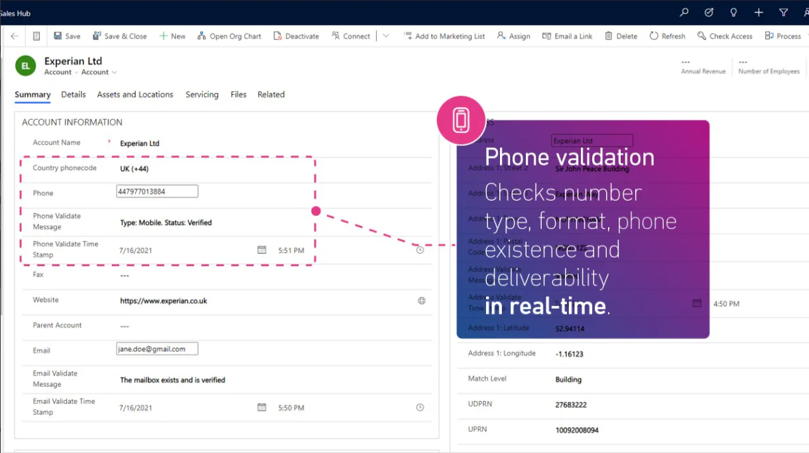The height and width of the screenshot is (453, 809).
Task: Select Deactivate in the command bar
Action: tap(296, 36)
